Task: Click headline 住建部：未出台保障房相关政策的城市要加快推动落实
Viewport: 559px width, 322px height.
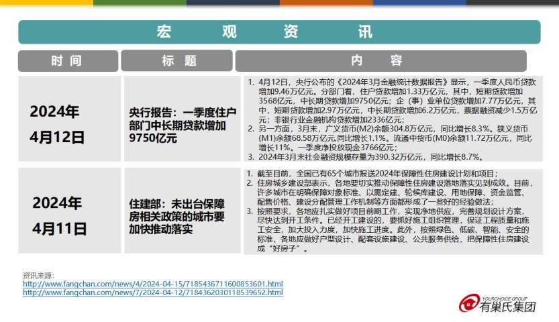Action: pyautogui.click(x=177, y=217)
